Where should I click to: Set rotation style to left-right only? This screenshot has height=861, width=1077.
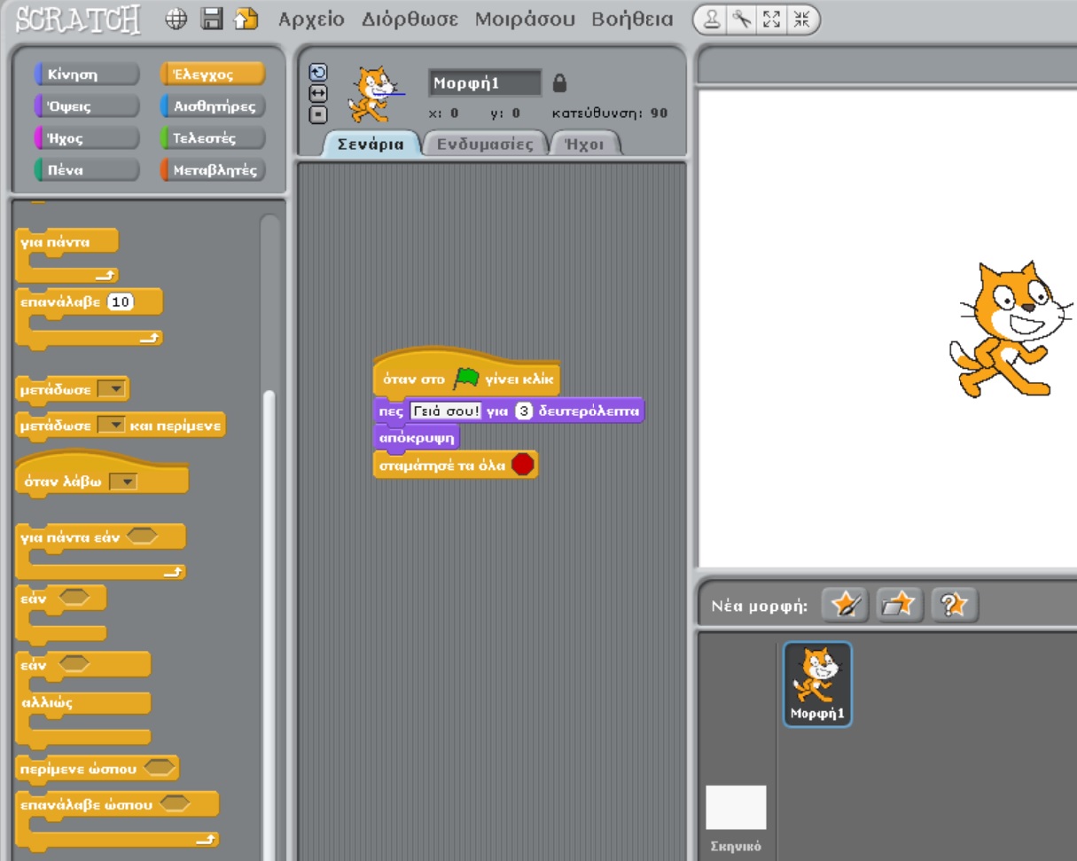318,93
